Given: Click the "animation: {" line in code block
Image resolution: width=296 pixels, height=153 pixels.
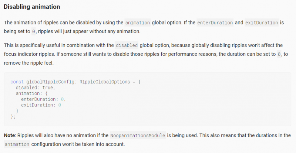Looking at the screenshot, I should coord(33,93).
